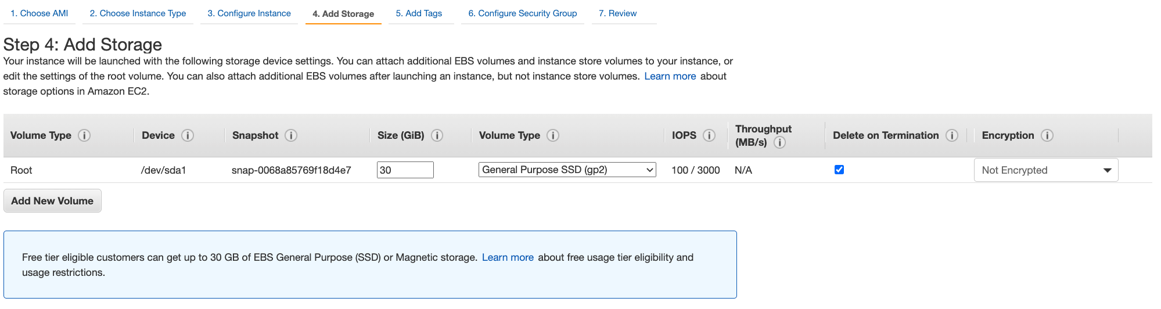View Delete on Termination info icon
The height and width of the screenshot is (309, 1161).
pyautogui.click(x=951, y=135)
